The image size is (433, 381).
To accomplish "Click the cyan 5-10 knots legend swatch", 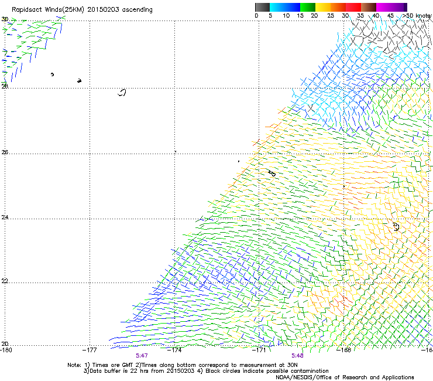I will [x=277, y=7].
